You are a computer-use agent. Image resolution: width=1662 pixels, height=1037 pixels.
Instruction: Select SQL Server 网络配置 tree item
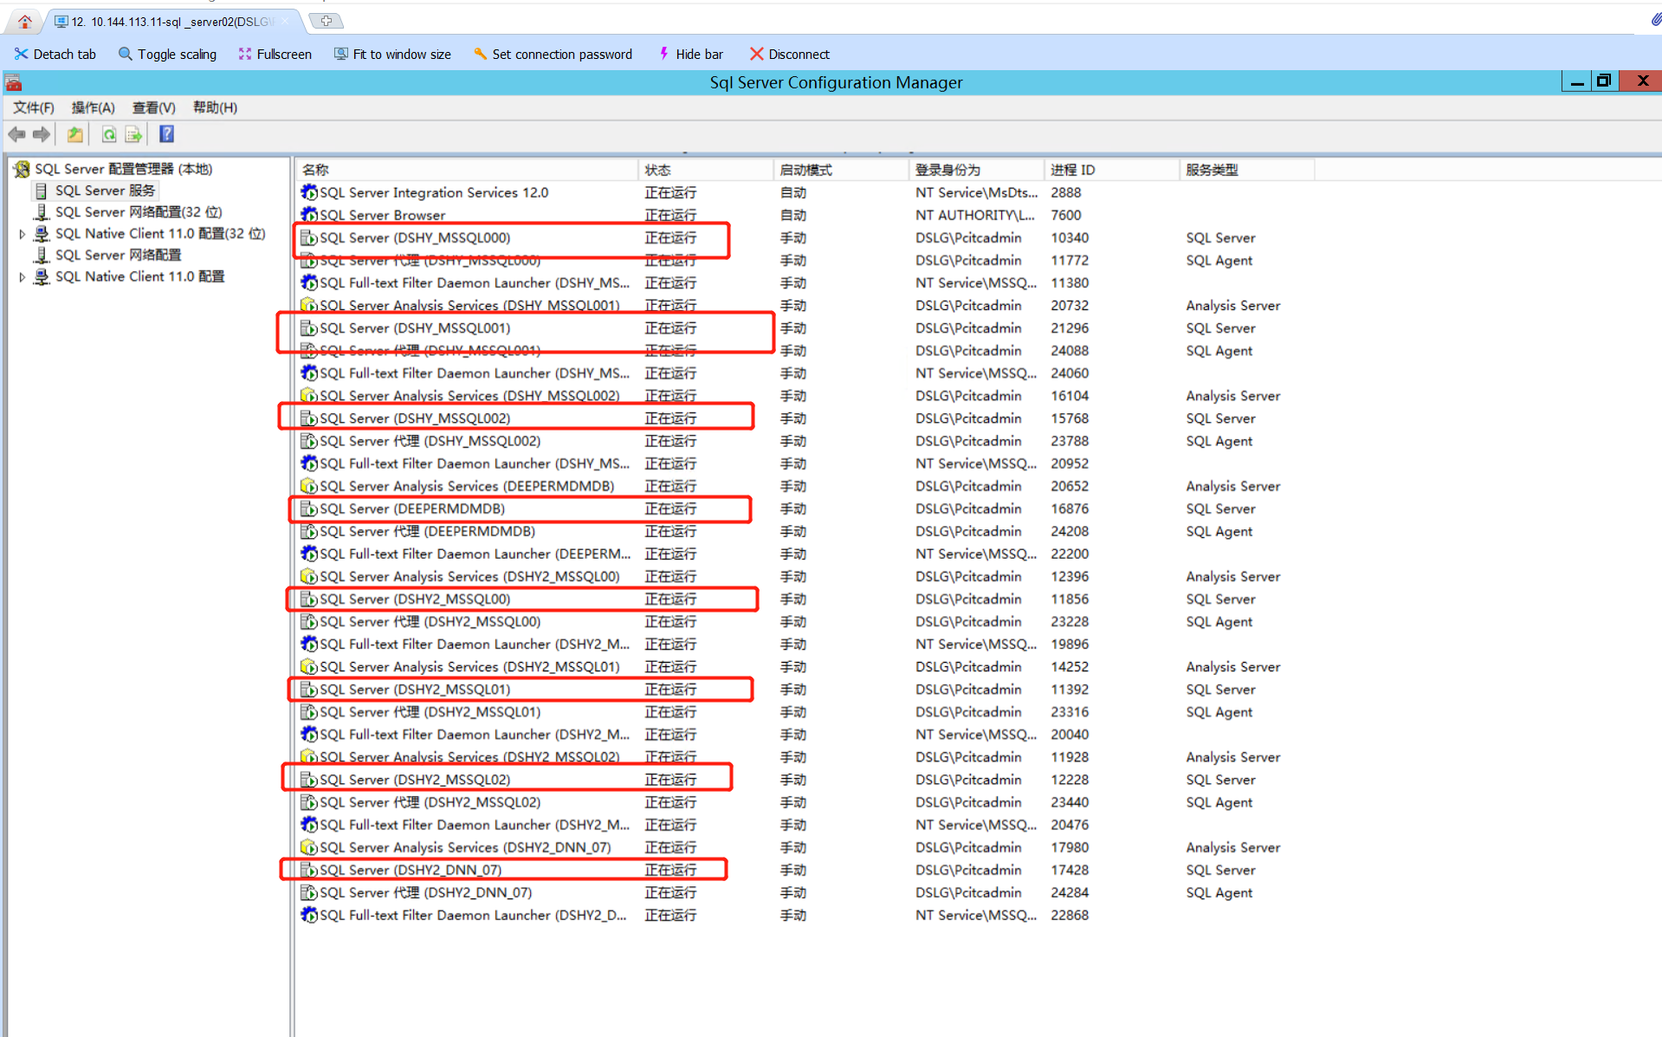[x=119, y=255]
